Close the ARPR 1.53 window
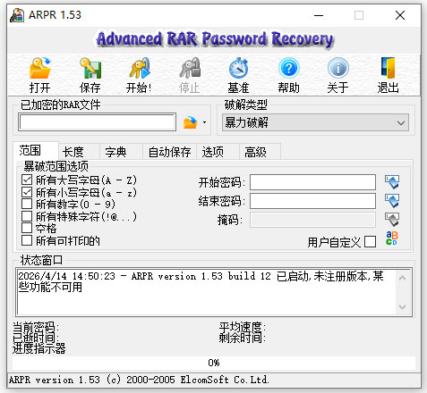Image resolution: width=427 pixels, height=393 pixels. tap(400, 15)
